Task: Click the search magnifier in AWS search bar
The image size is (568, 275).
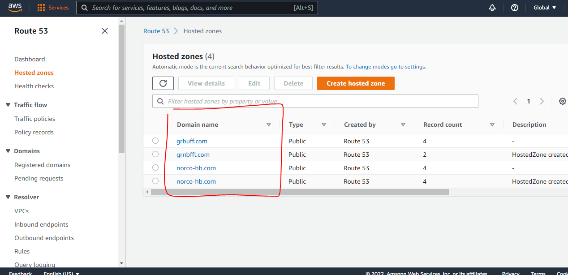Action: point(84,8)
